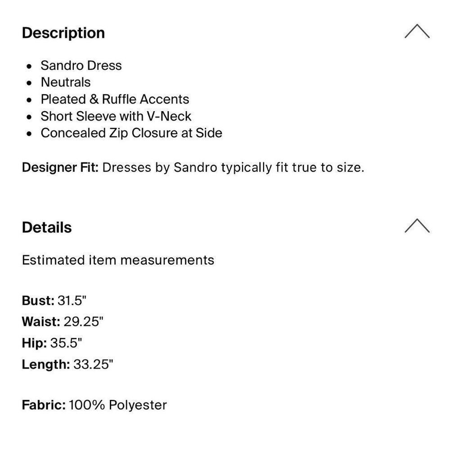Click the Length measurement label
The width and height of the screenshot is (450, 450).
(45, 364)
